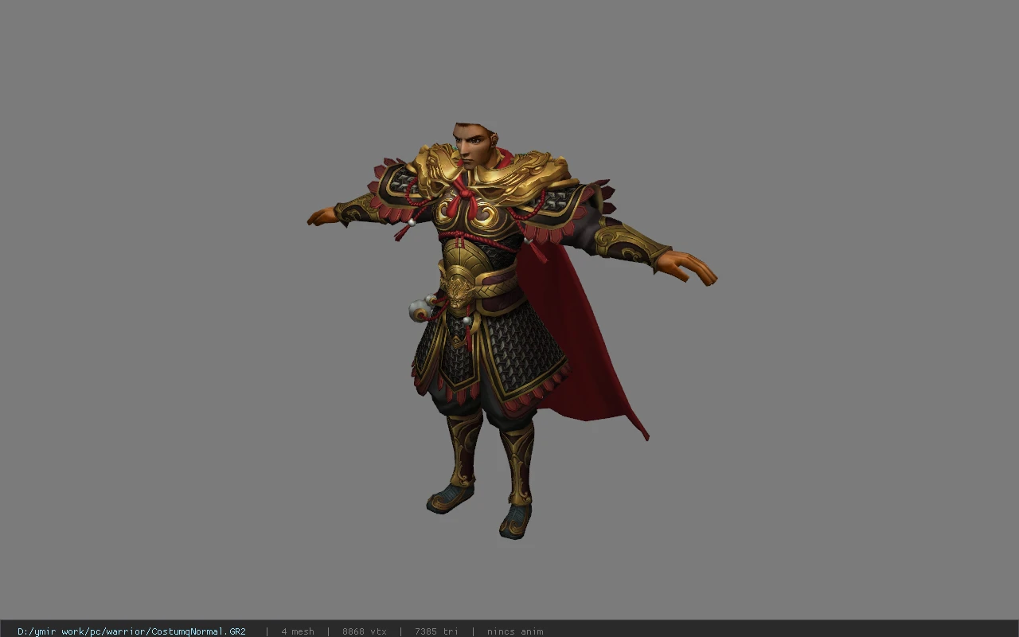Click the '8868 vtx' vertex count
Viewport: 1019px width, 637px height.
tap(365, 631)
